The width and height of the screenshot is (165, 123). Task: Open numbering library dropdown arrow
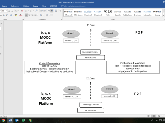[33, 11]
